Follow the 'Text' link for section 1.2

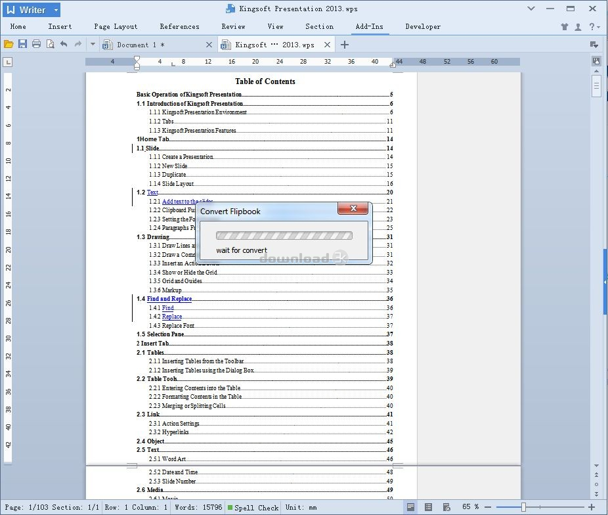pos(152,192)
